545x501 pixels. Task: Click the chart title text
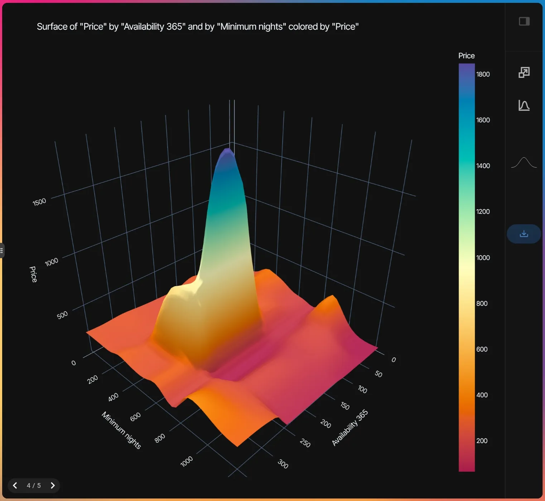pos(198,27)
